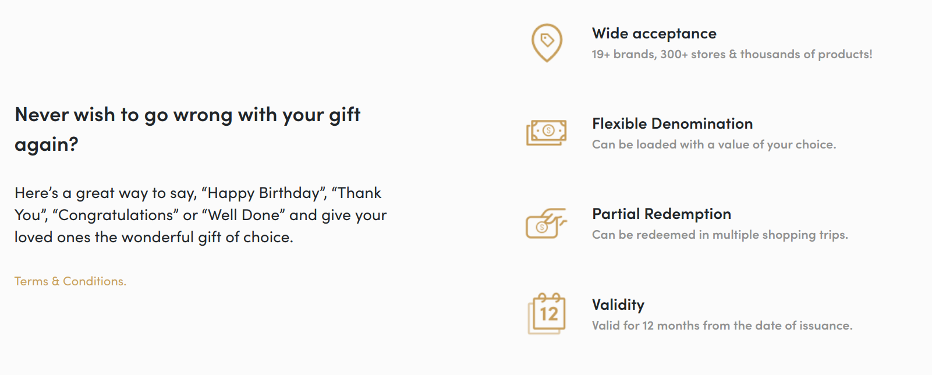Click 'Can be redeemed in multiple shopping trips' text
Image resolution: width=932 pixels, height=375 pixels.
[x=720, y=235]
